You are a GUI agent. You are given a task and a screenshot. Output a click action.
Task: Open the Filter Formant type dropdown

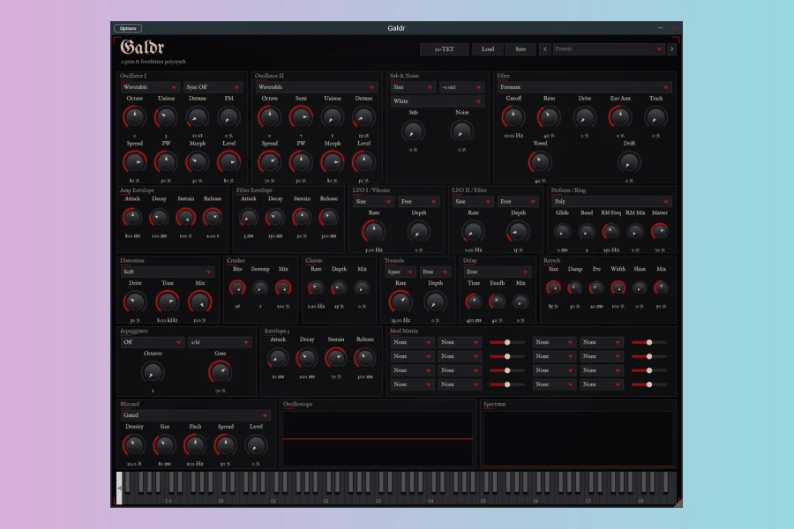tap(584, 87)
